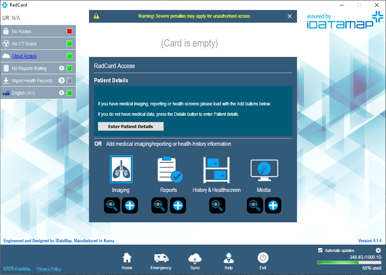Image resolution: width=386 pixels, height=275 pixels.
Task: Open the Reports clipboard icon
Action: tap(169, 170)
